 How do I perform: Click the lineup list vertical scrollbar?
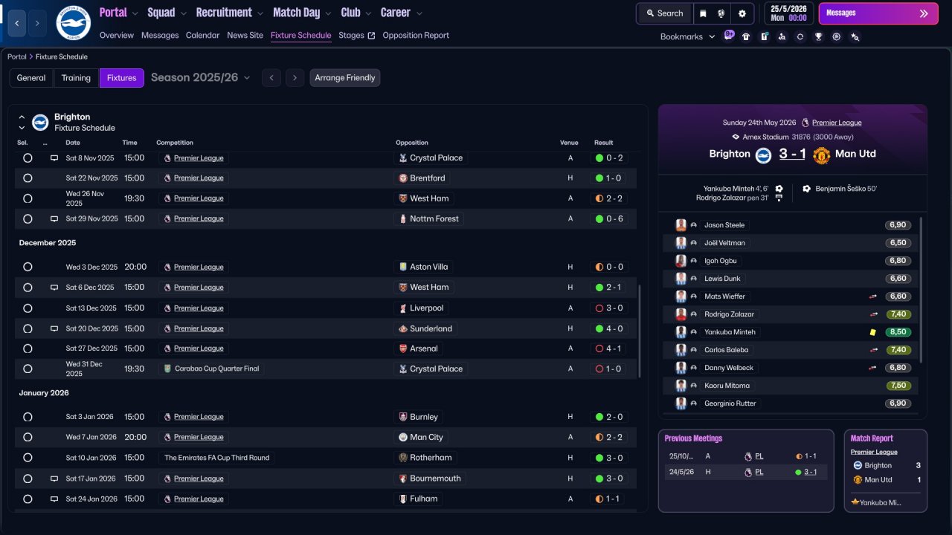tap(922, 290)
